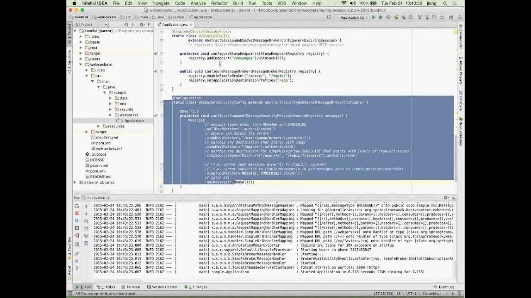Viewport: 531px width, 298px height.
Task: Collapse the websockets module folder
Action: pyautogui.click(x=81, y=65)
